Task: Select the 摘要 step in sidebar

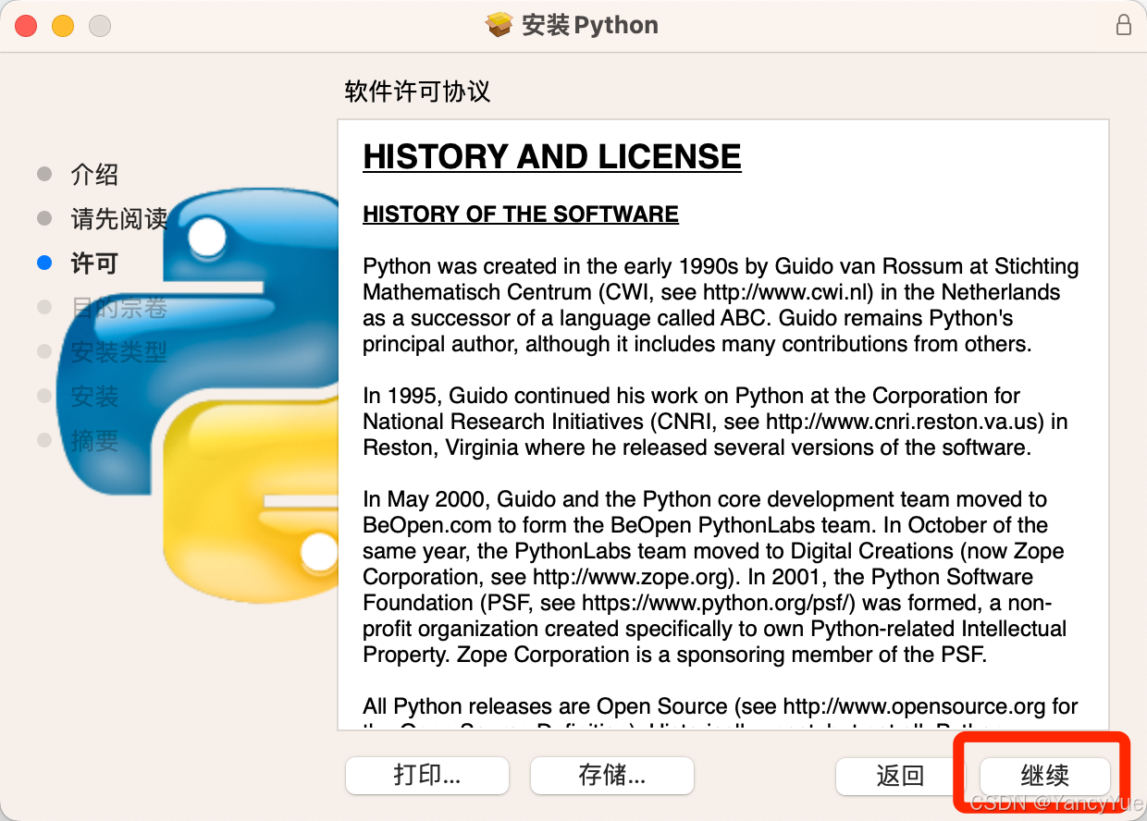Action: [x=94, y=441]
